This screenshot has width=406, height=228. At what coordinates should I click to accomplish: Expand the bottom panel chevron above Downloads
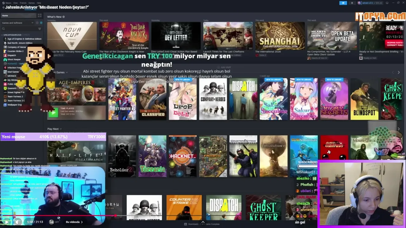pyautogui.click(x=203, y=222)
